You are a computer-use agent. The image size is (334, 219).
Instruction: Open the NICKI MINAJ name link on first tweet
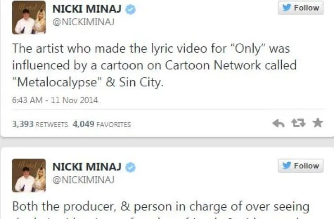(x=87, y=9)
